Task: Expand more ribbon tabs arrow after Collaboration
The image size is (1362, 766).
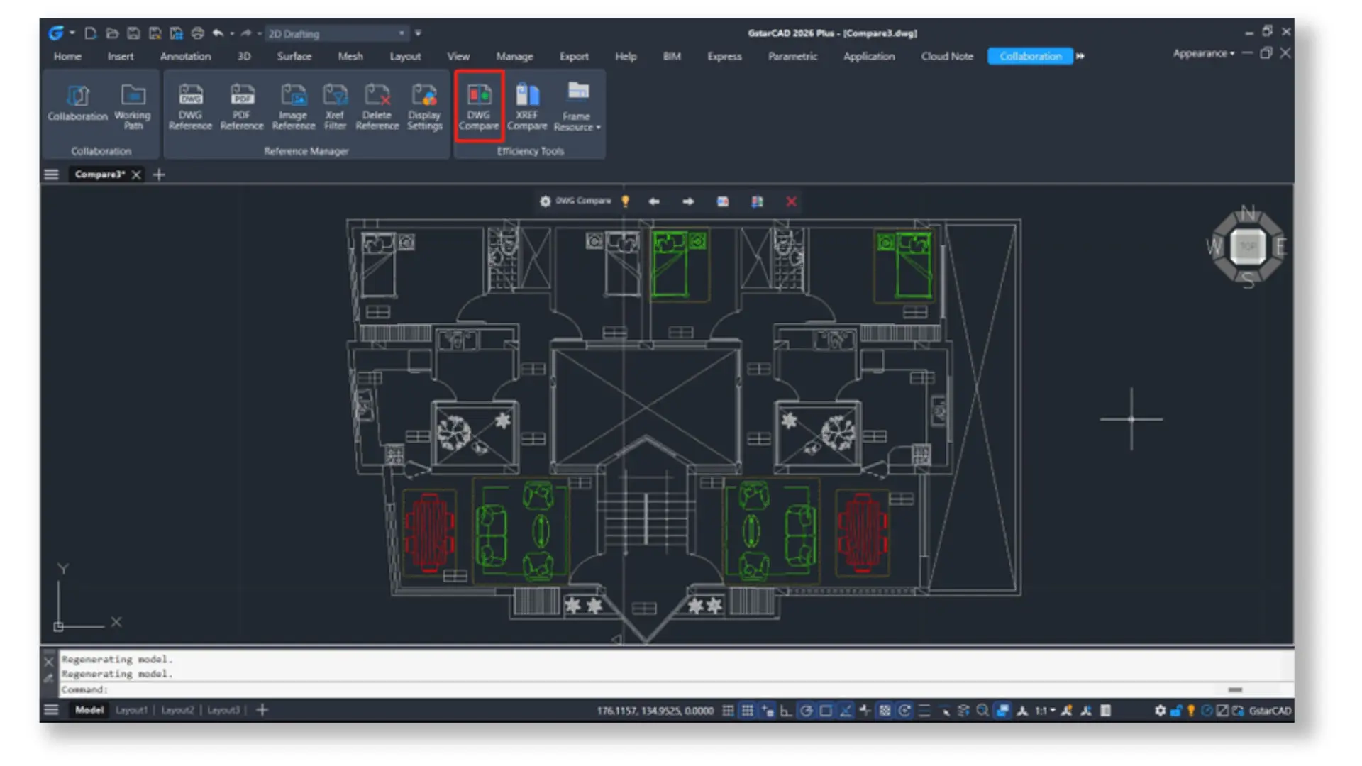Action: click(1080, 56)
